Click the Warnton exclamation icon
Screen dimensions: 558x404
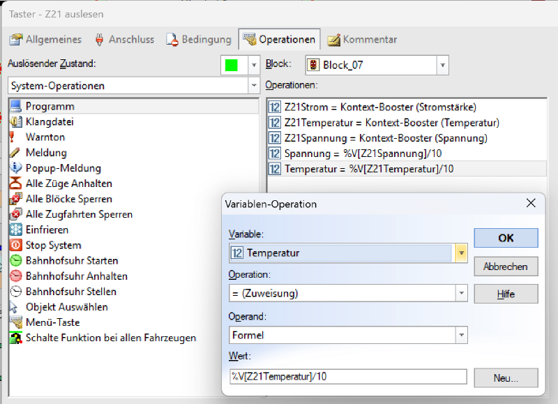(12, 137)
